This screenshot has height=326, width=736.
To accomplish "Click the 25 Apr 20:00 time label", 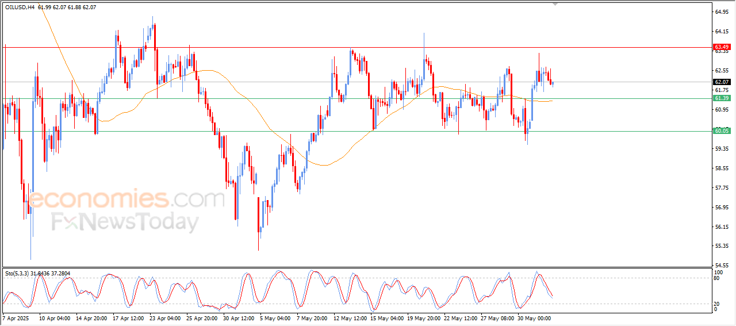I will pos(202,318).
